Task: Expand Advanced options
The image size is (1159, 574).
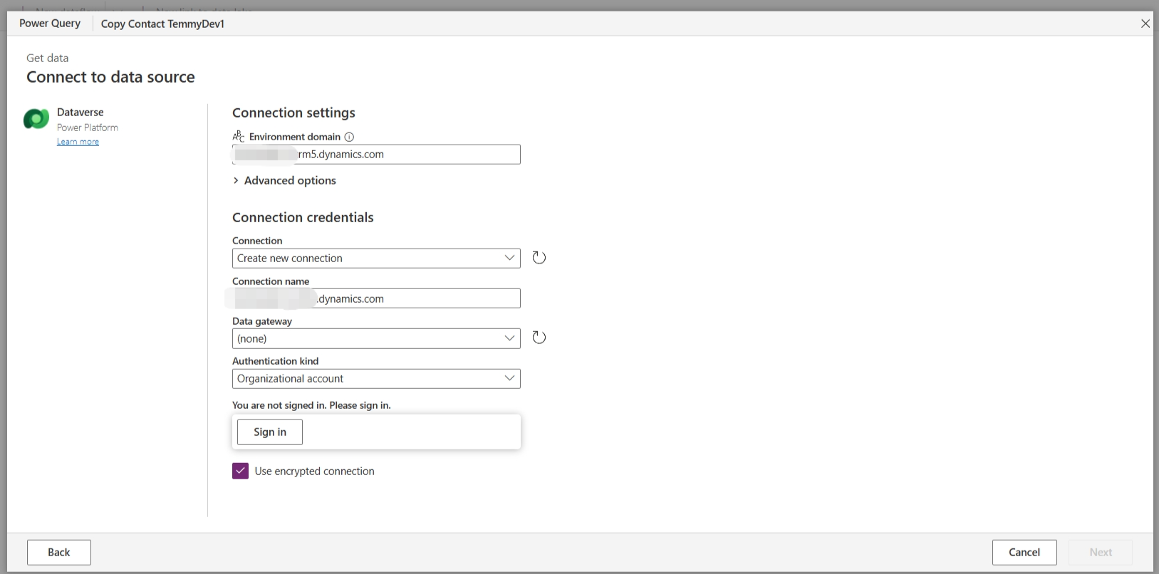Action: pos(284,180)
